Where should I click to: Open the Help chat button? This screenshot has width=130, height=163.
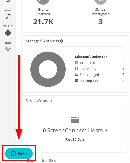click(19, 154)
